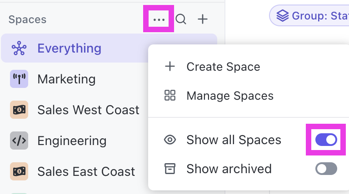349x194 pixels.
Task: Turn off the Show all Spaces toggle
Action: pos(326,140)
